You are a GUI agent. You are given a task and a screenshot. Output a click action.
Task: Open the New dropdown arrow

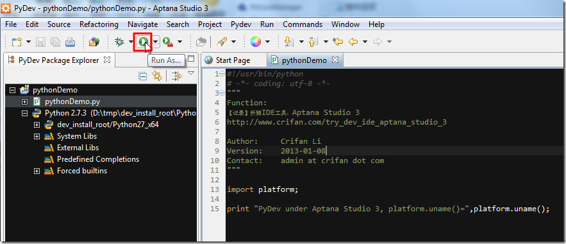click(28, 42)
